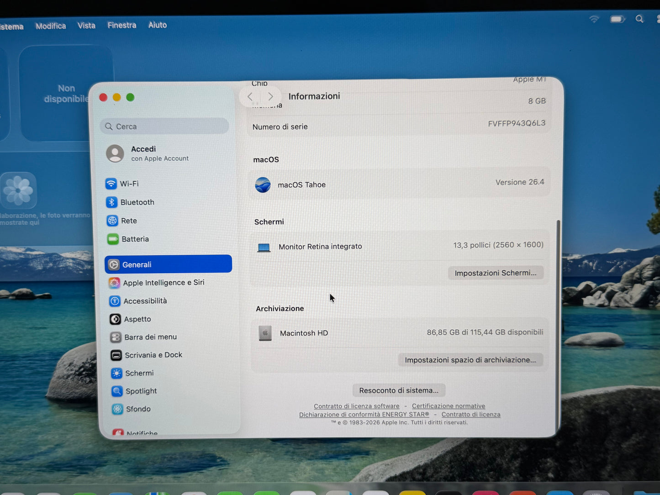This screenshot has height=495, width=660.
Task: Go back with the left chevron
Action: pos(250,96)
